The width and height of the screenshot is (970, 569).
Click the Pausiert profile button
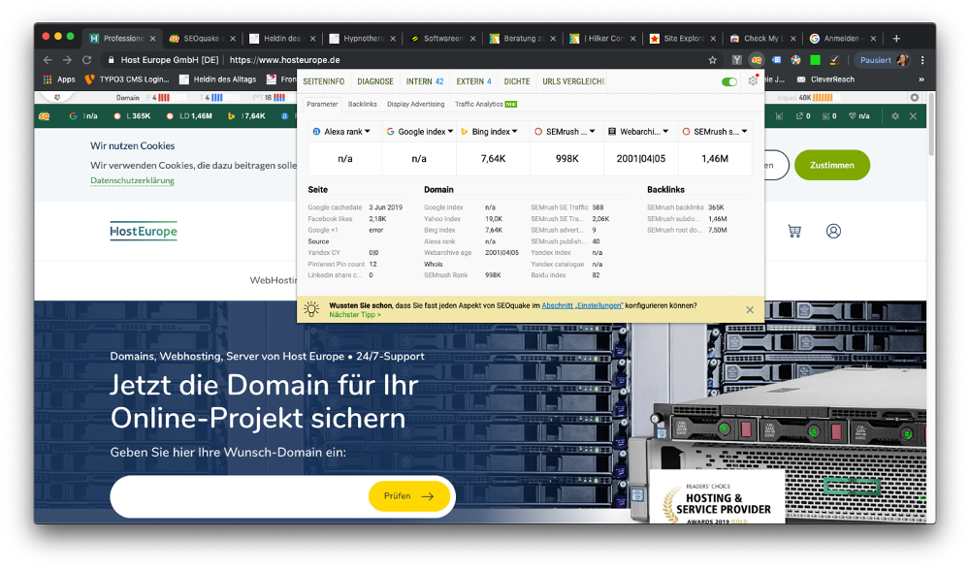tap(883, 60)
